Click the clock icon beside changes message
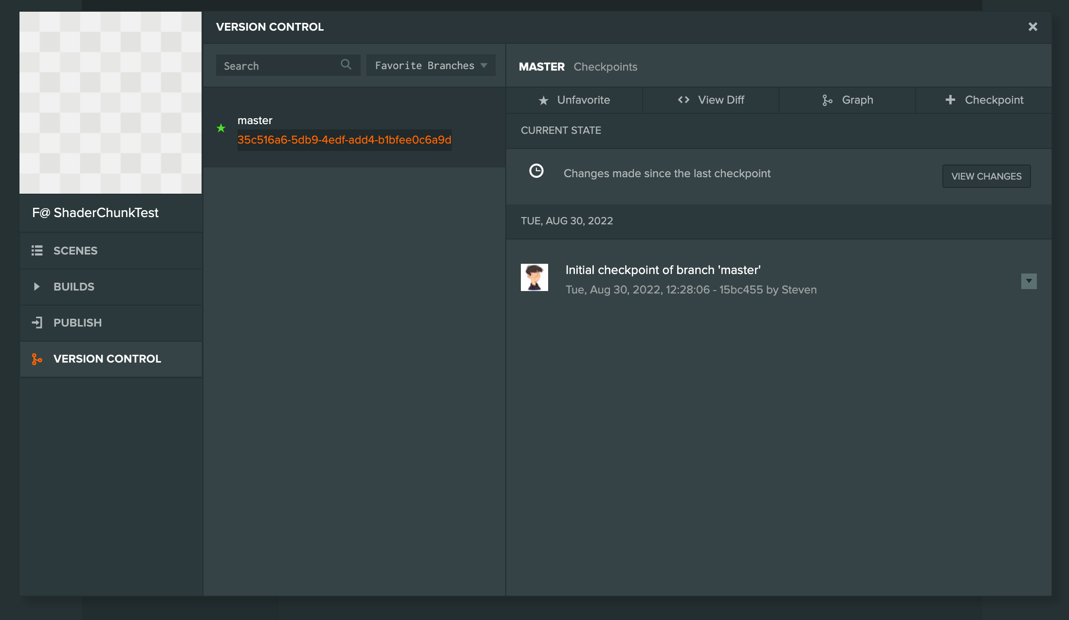This screenshot has height=620, width=1069. coord(536,171)
